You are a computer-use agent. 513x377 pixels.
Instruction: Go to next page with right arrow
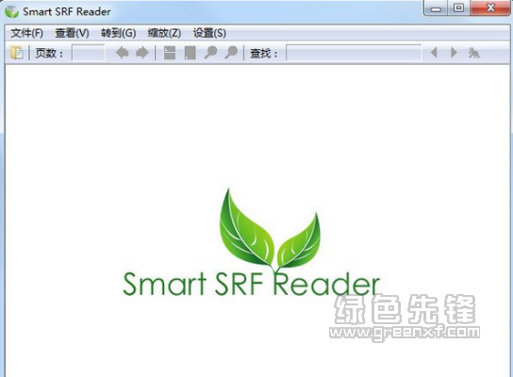142,53
